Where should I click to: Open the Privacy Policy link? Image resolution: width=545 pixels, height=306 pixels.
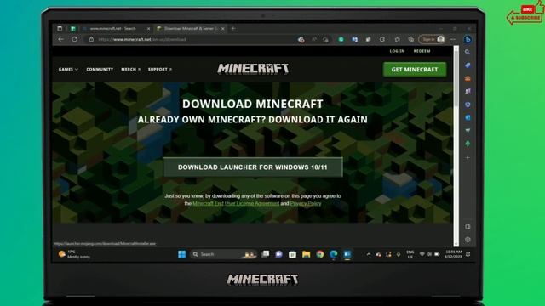pyautogui.click(x=306, y=204)
